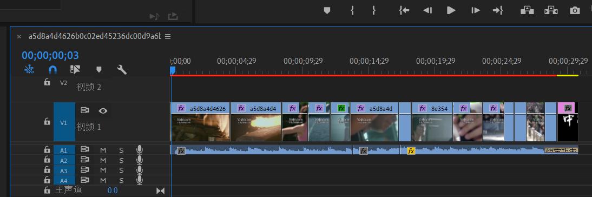Toggle lock on video track V2
The image size is (592, 197).
tap(47, 82)
